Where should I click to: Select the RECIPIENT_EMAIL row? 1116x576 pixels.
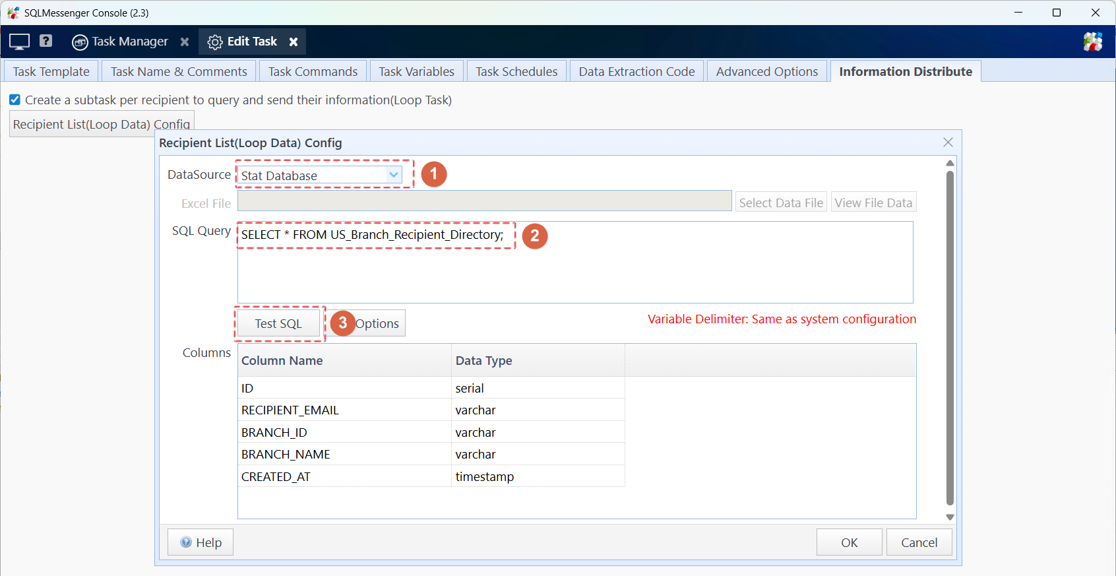tap(431, 410)
